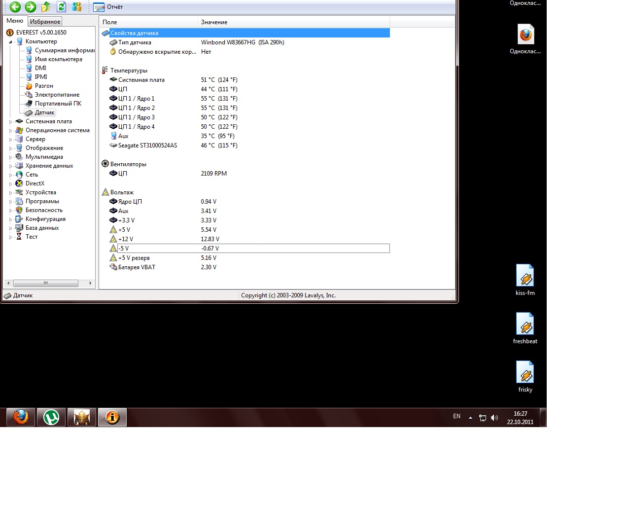The height and width of the screenshot is (505, 631).
Task: Switch to the Избранное tab
Action: [x=45, y=22]
